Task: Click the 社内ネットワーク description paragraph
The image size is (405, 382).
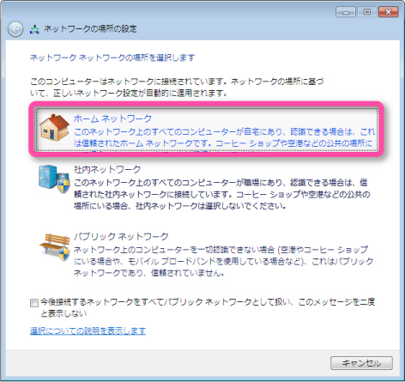Action: [x=222, y=194]
